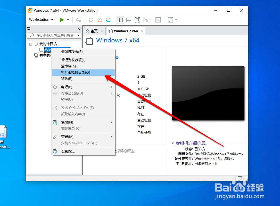
Task: Expand the 电源(P) submenu arrow
Action: [111, 87]
